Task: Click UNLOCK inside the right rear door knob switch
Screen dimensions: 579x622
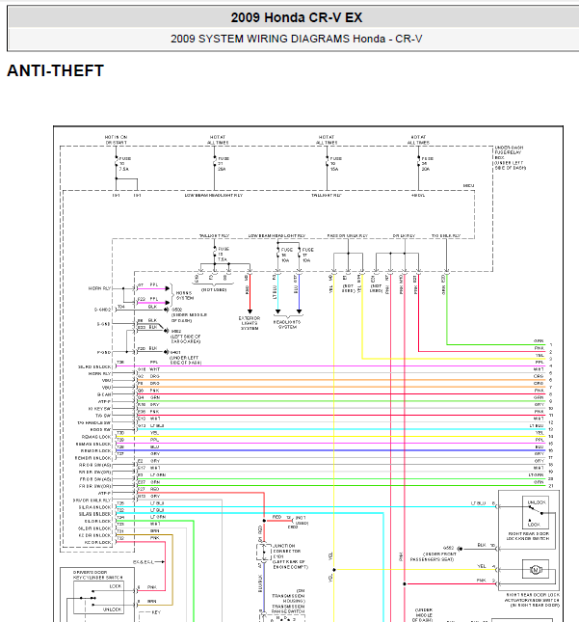Action: 537,502
